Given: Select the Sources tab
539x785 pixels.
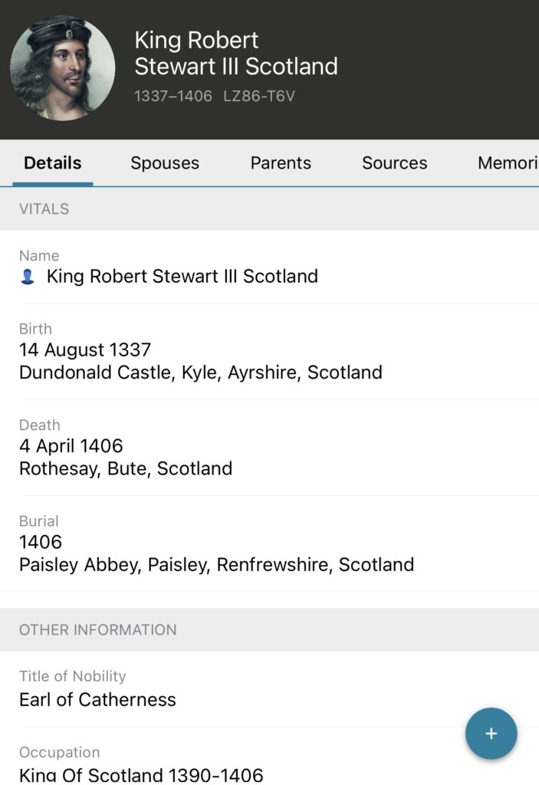Looking at the screenshot, I should point(394,163).
